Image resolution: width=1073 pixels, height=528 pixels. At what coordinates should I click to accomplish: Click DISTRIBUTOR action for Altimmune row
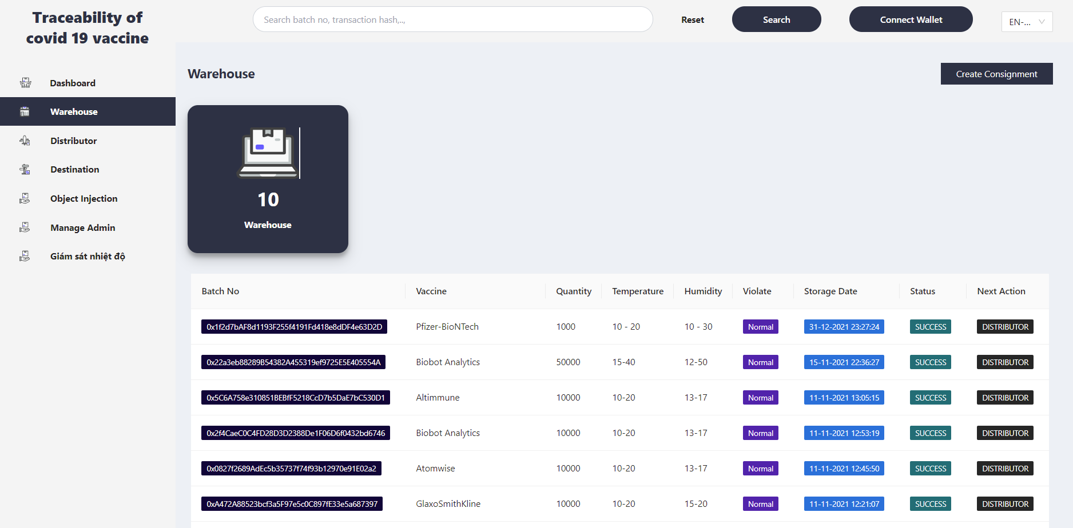click(1005, 398)
